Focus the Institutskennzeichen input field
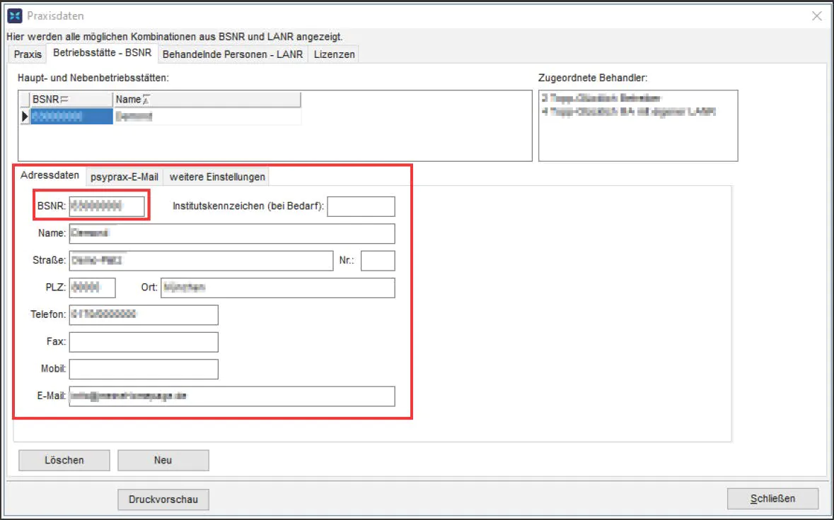Image resolution: width=834 pixels, height=520 pixels. tap(361, 206)
